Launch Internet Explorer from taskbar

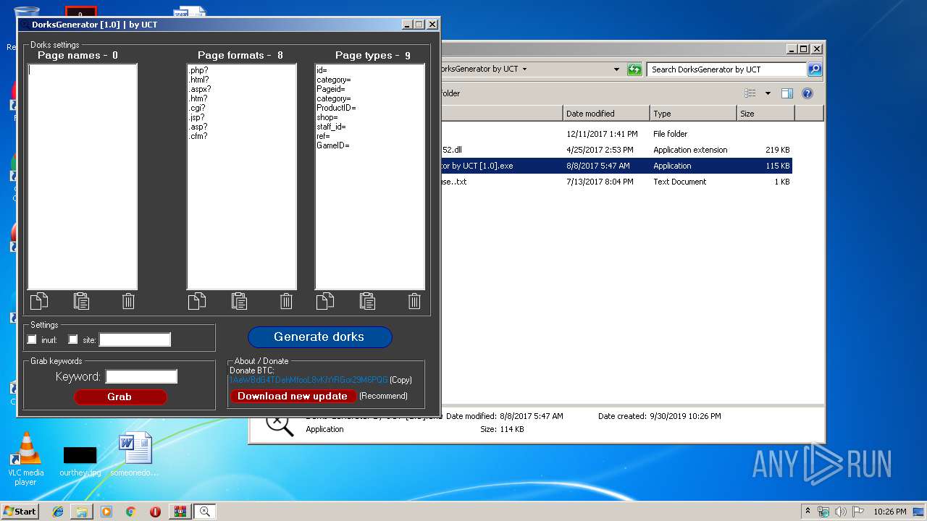[58, 512]
